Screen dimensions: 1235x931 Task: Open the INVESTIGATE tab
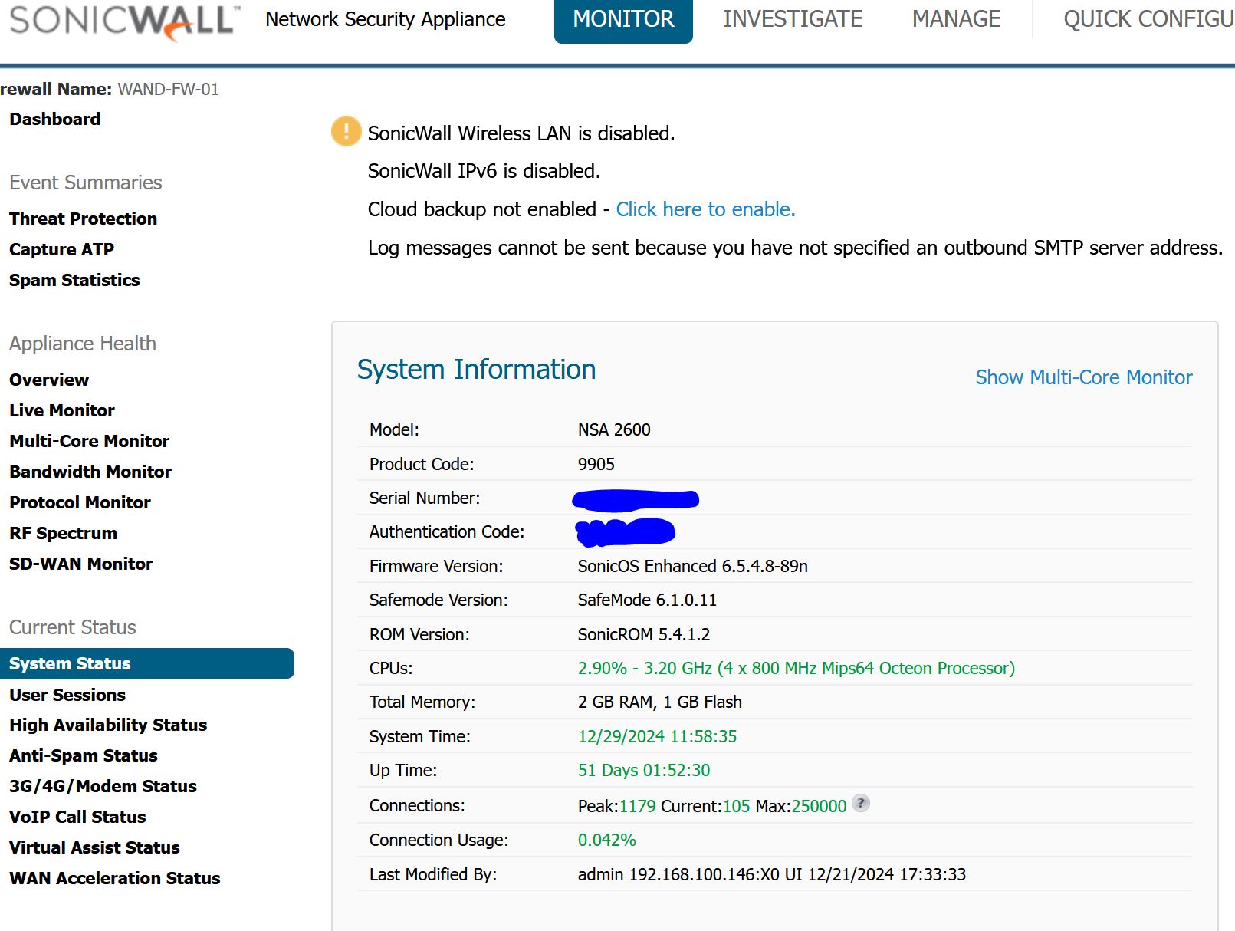click(x=793, y=19)
